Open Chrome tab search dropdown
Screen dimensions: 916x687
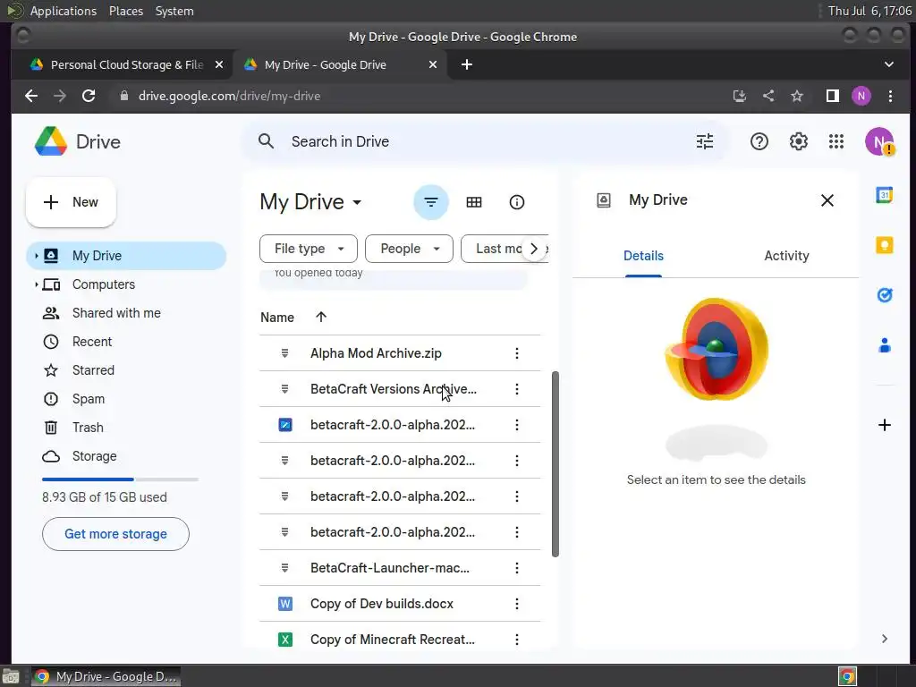[888, 64]
